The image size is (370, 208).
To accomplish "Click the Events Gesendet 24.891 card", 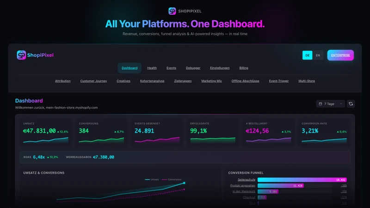I will (x=157, y=132).
